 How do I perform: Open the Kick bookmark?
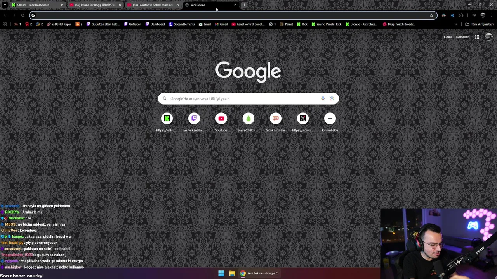pyautogui.click(x=302, y=24)
